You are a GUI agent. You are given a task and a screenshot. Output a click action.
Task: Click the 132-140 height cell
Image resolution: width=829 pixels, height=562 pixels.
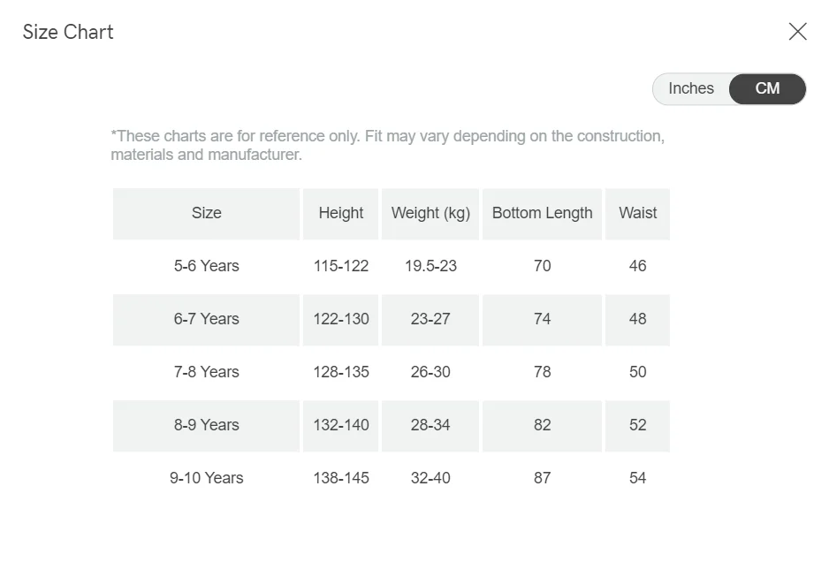[340, 425]
